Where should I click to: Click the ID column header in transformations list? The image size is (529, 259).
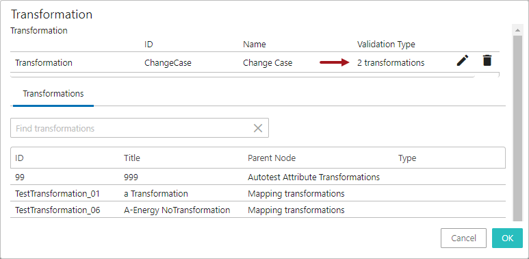[19, 158]
